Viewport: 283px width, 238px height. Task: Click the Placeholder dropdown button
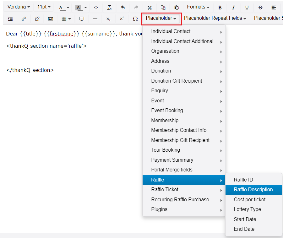(161, 19)
